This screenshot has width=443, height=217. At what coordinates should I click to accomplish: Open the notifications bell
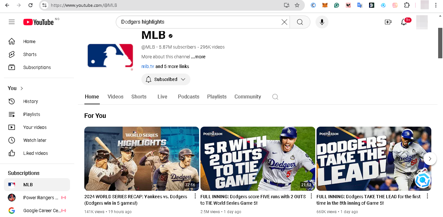404,22
